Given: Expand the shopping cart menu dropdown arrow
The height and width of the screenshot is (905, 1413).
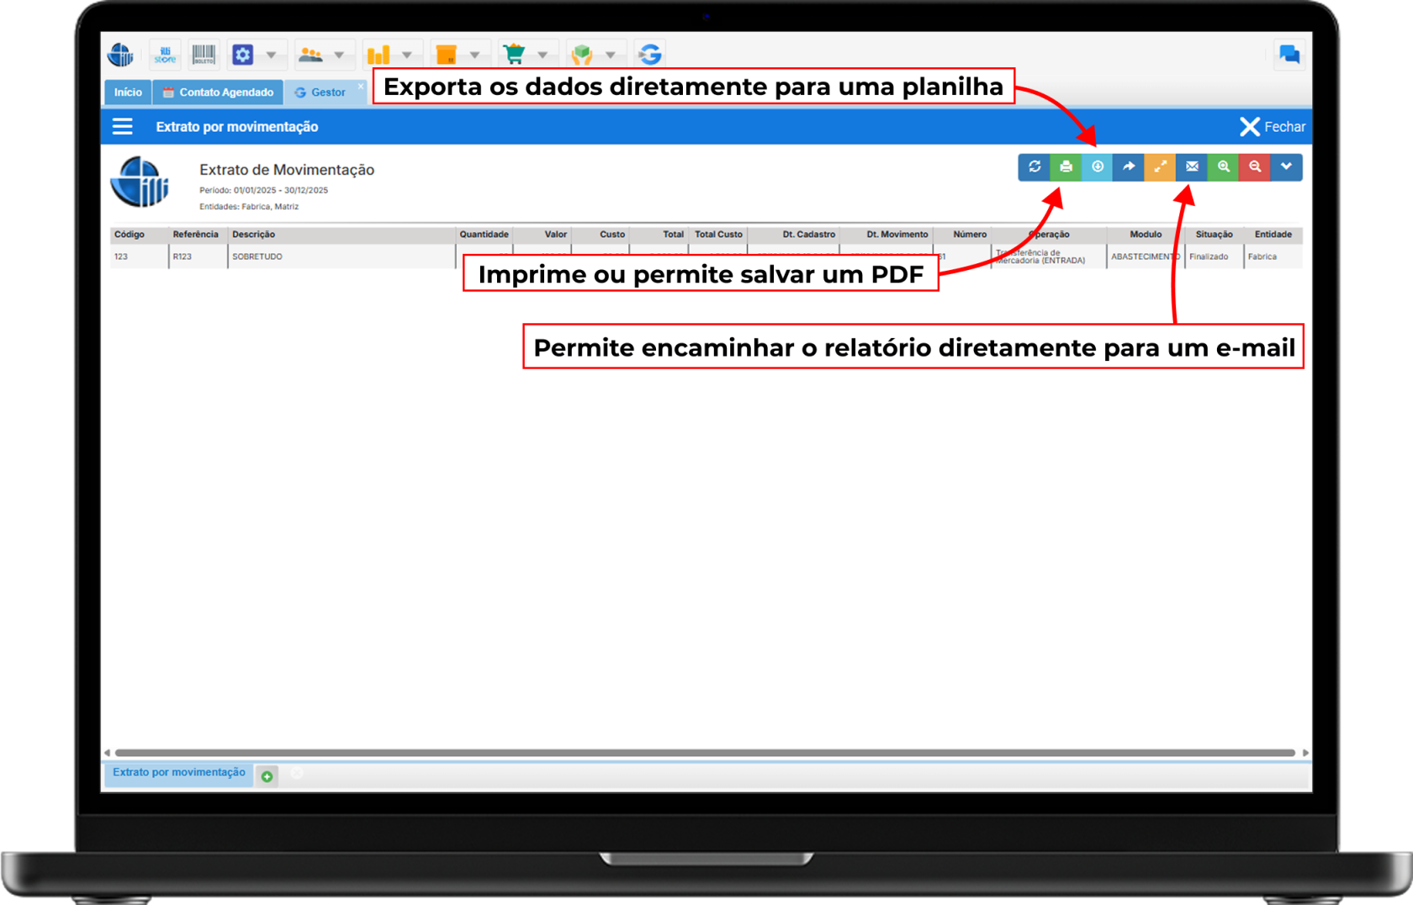Looking at the screenshot, I should [x=542, y=56].
